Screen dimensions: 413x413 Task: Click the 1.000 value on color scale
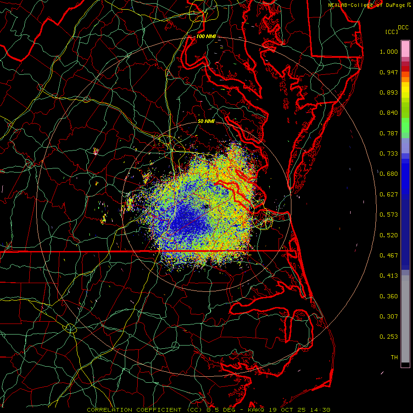click(389, 51)
